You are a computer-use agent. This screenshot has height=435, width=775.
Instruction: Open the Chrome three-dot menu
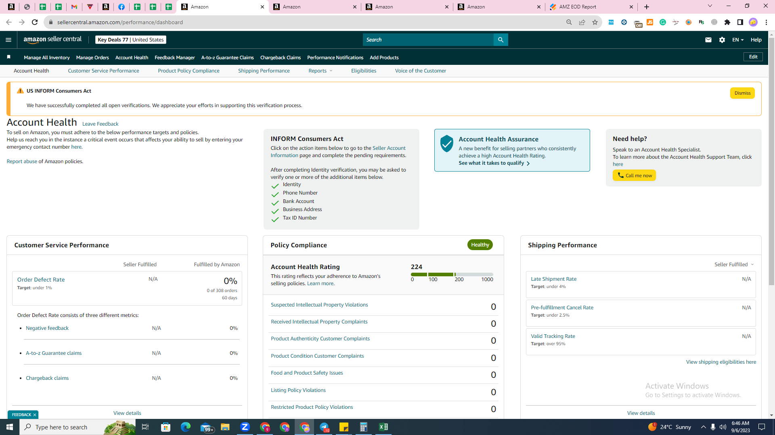pos(766,22)
